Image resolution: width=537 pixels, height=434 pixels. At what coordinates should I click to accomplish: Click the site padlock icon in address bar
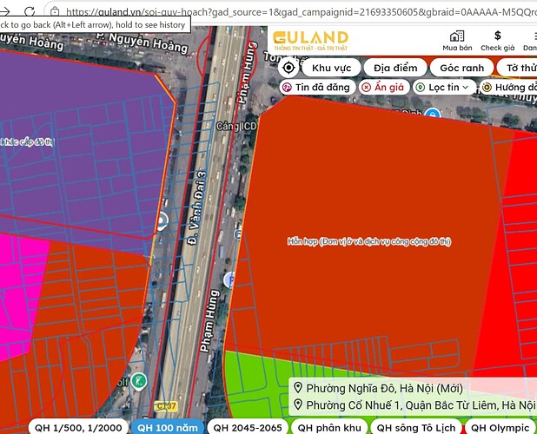[x=55, y=12]
